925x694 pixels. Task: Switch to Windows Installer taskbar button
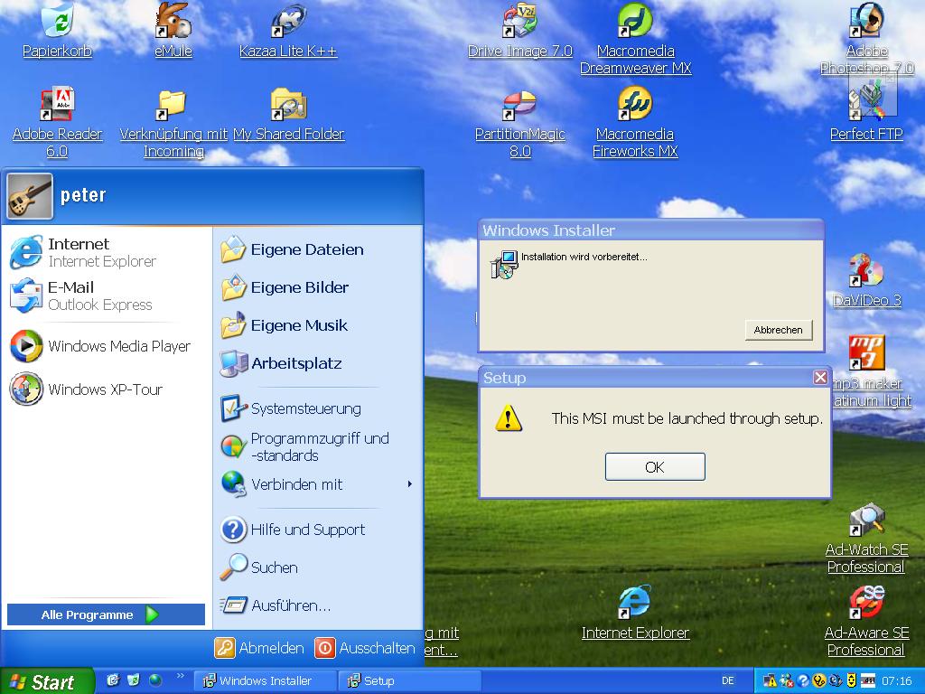265,680
